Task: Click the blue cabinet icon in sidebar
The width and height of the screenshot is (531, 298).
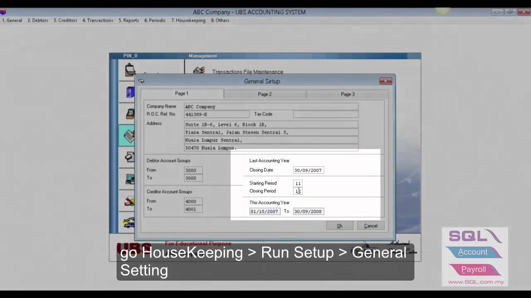Action: 130,92
